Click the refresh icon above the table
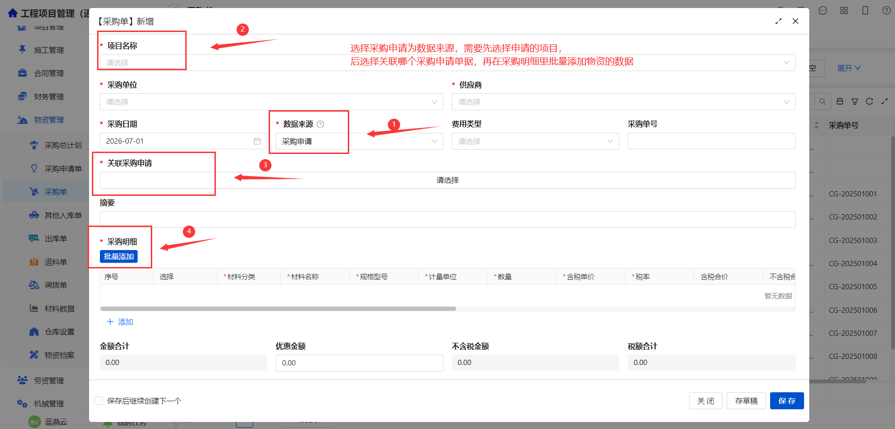The image size is (895, 429). [x=870, y=101]
